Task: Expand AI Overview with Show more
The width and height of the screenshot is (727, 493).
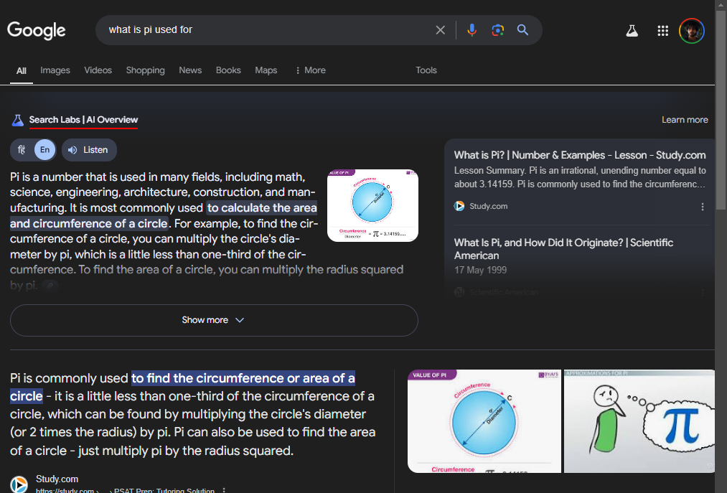Action: (x=214, y=320)
